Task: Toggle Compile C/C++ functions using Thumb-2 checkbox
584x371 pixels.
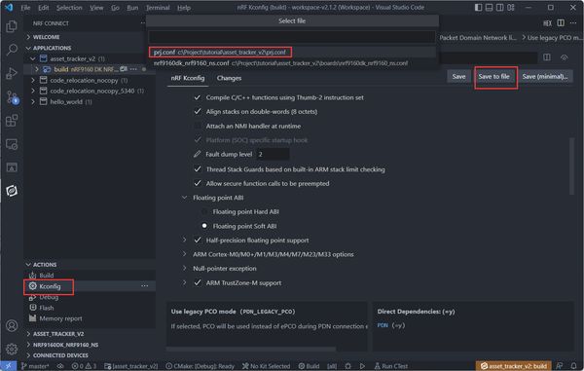Action: [198, 97]
